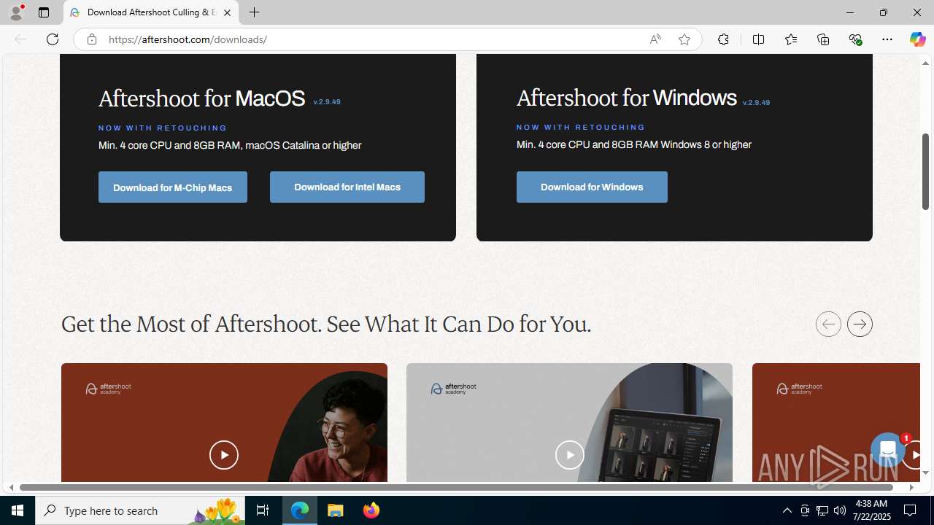Viewport: 934px width, 525px height.
Task: Select the first academy video thumbnail
Action: click(x=224, y=423)
